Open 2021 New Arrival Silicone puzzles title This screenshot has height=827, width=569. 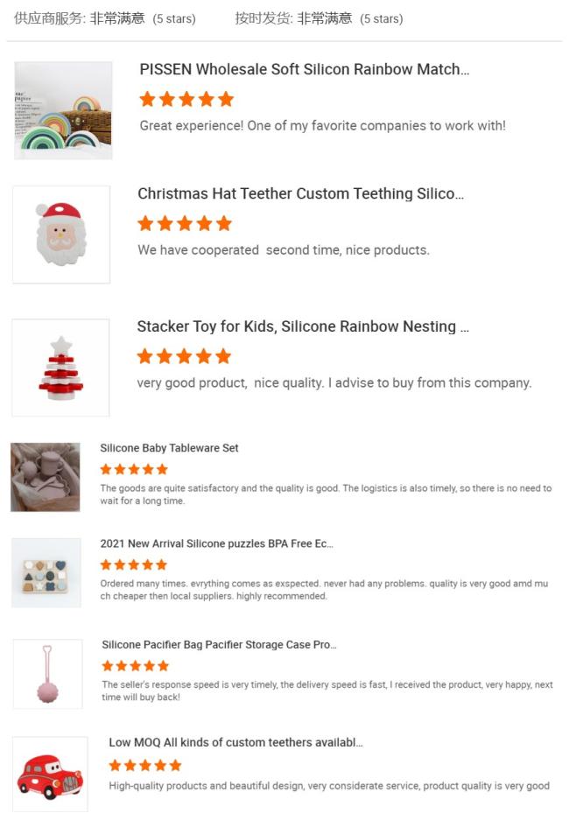pyautogui.click(x=217, y=543)
